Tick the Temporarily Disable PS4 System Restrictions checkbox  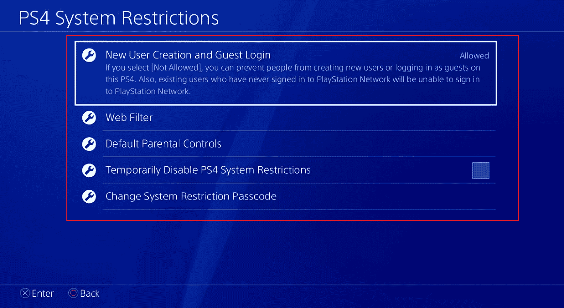coord(480,170)
